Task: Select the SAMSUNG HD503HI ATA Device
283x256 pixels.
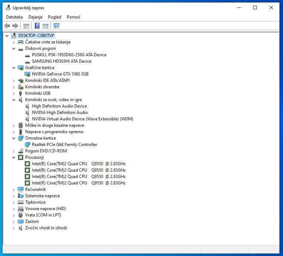Action: pos(62,61)
